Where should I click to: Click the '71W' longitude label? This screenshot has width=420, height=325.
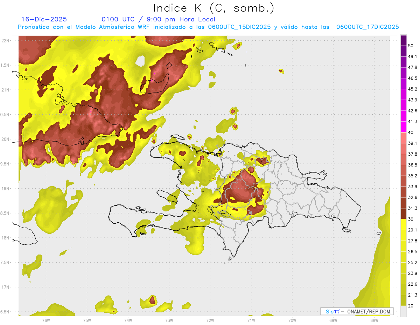click(x=251, y=320)
